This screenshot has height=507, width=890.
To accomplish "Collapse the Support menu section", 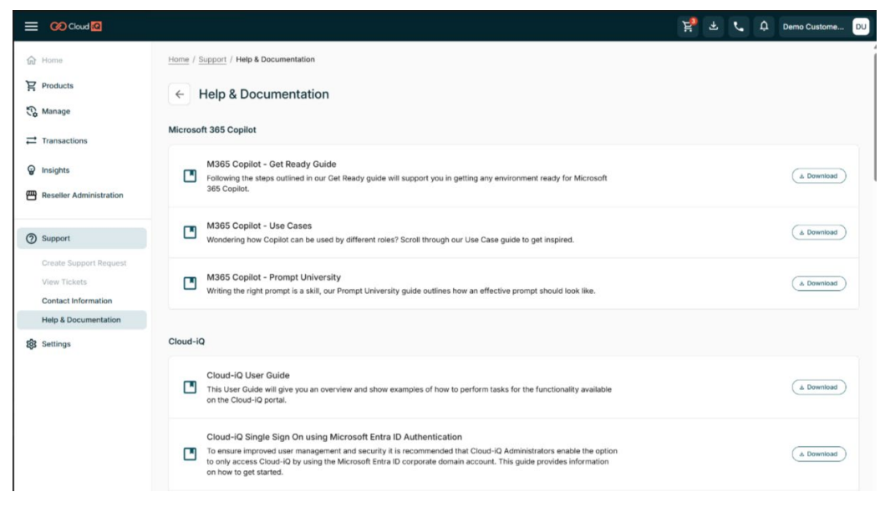I will click(82, 238).
